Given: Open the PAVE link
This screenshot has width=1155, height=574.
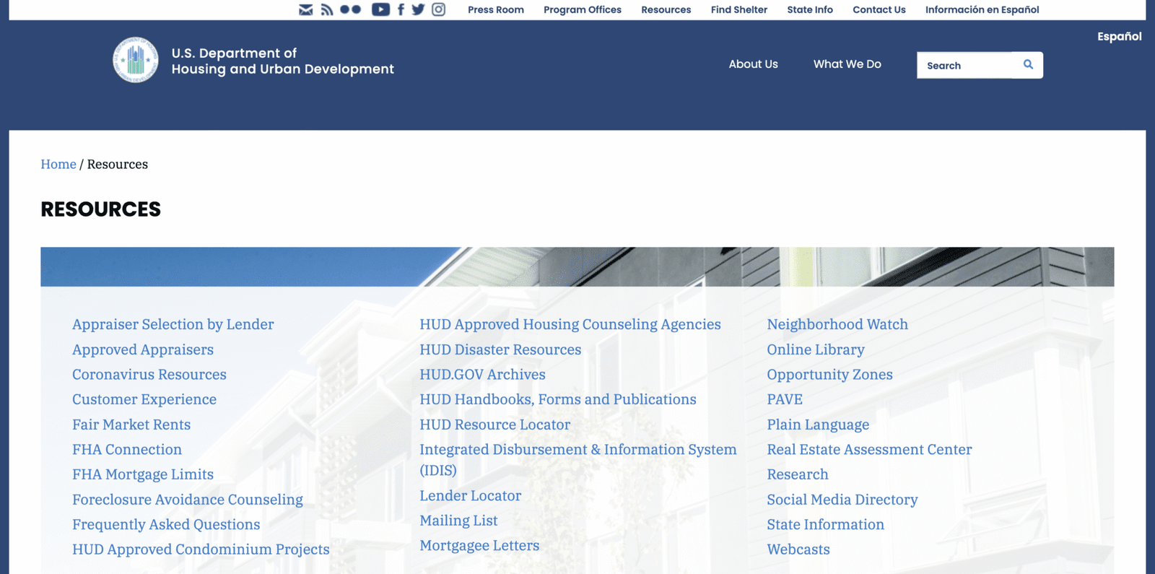Looking at the screenshot, I should click(x=785, y=399).
